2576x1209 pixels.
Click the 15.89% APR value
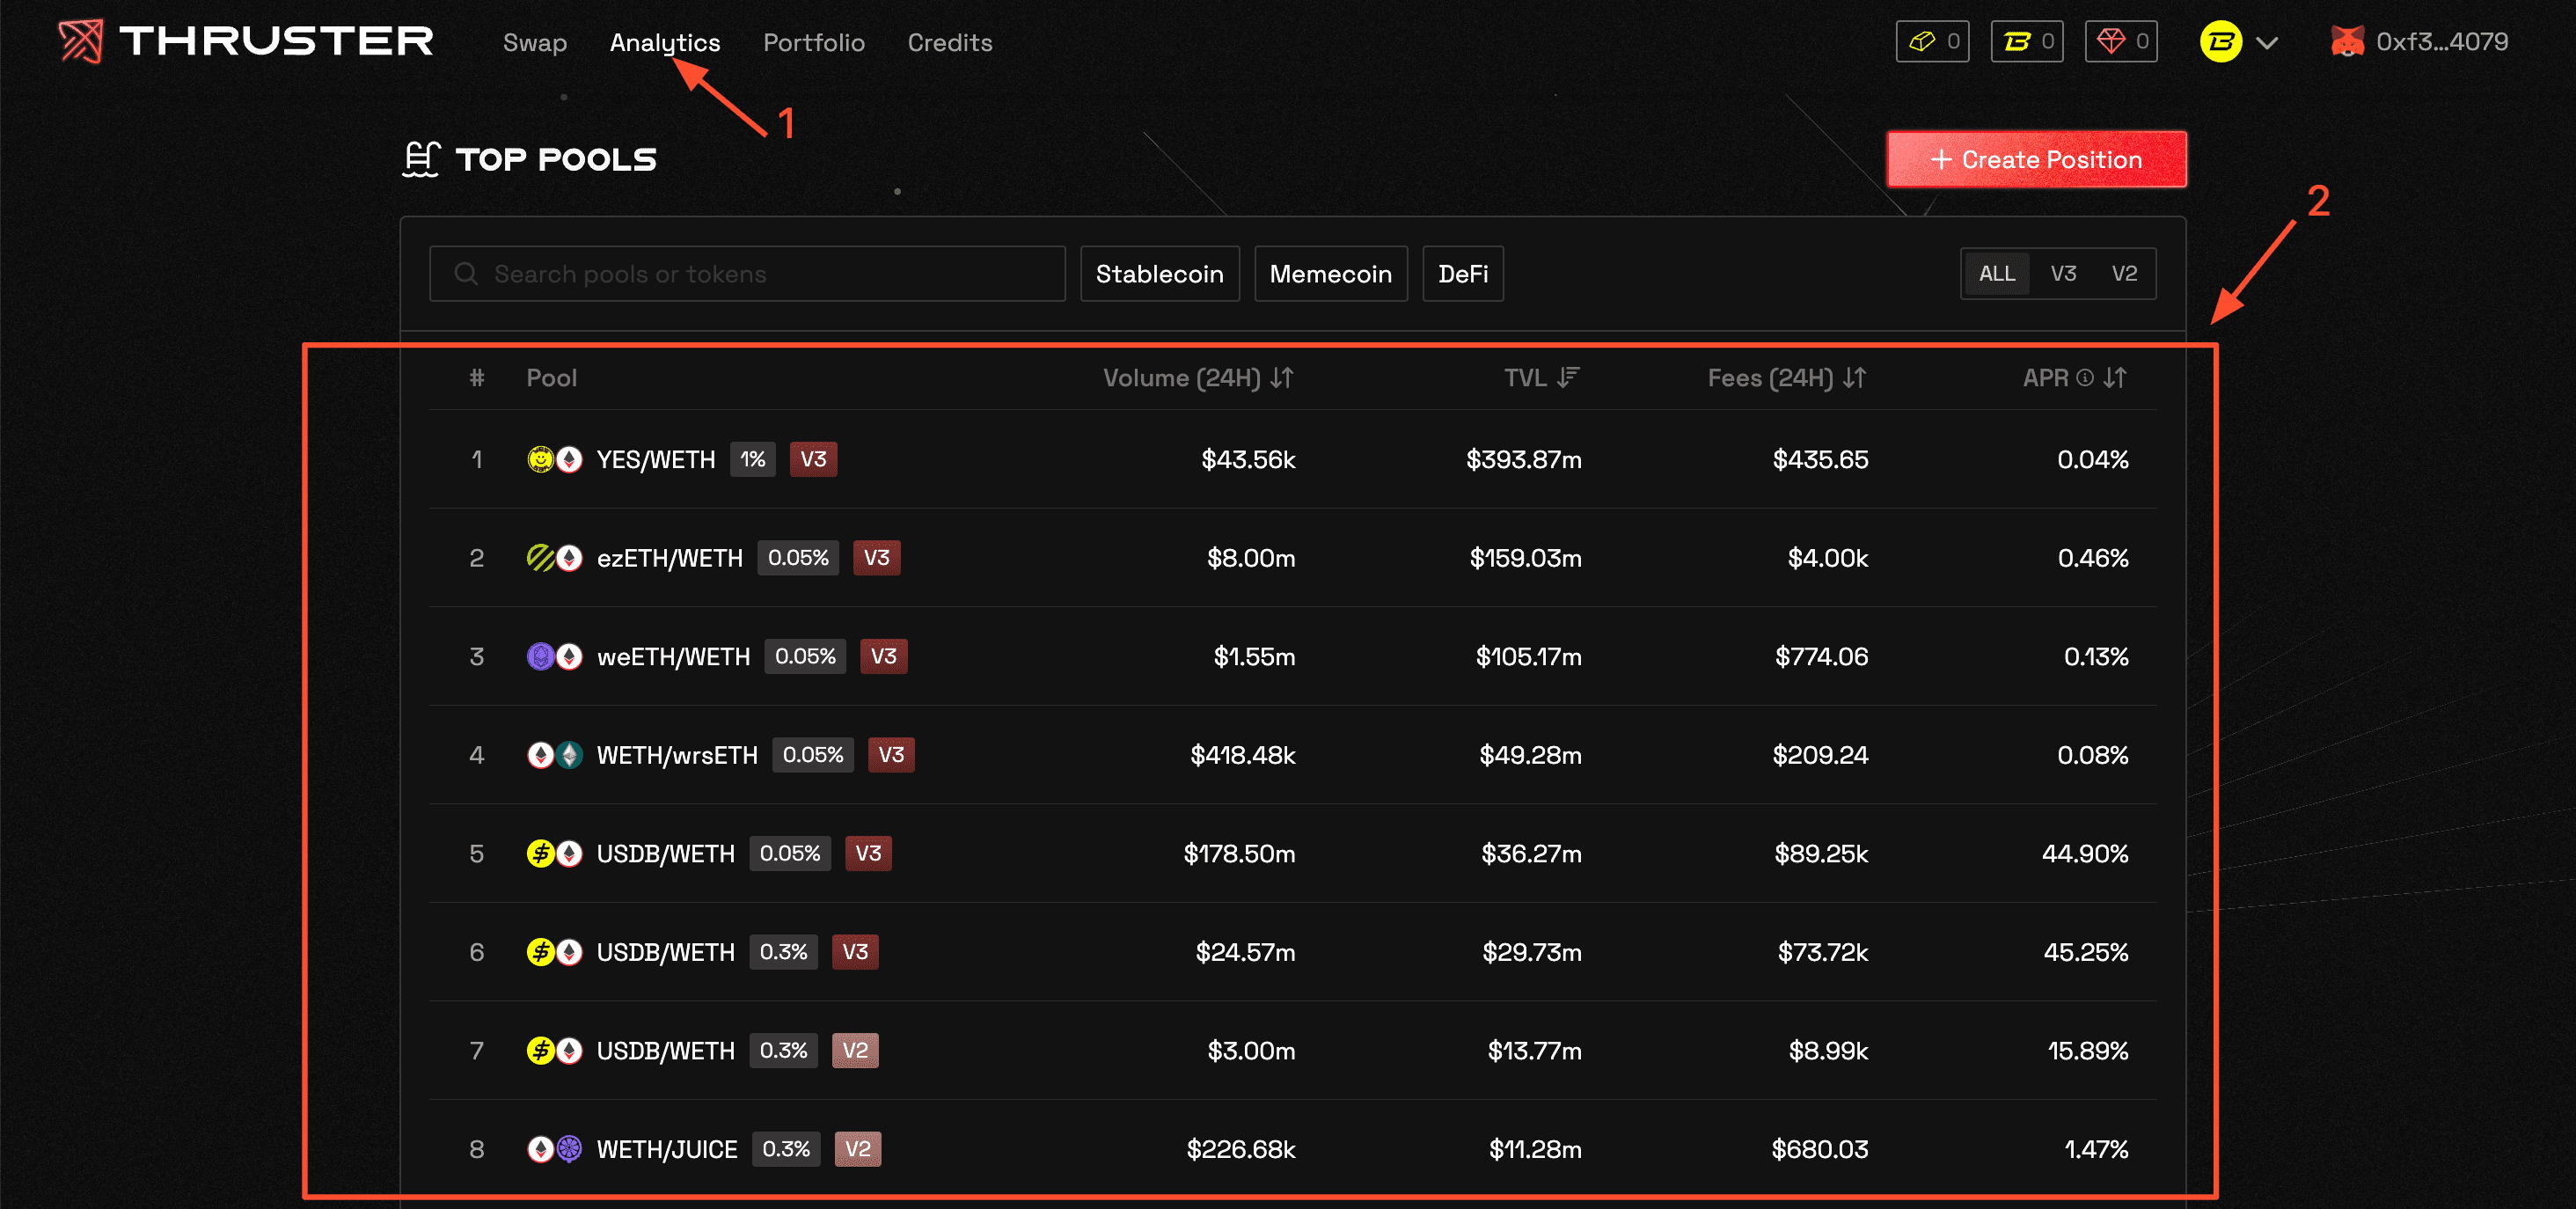[2088, 1051]
